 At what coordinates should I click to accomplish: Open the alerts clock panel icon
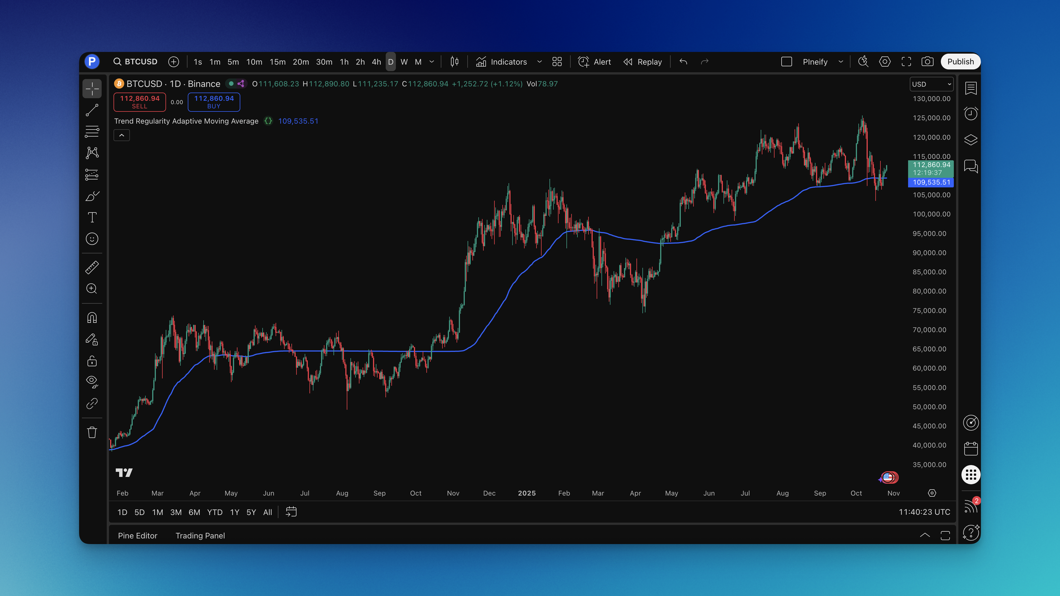point(971,113)
